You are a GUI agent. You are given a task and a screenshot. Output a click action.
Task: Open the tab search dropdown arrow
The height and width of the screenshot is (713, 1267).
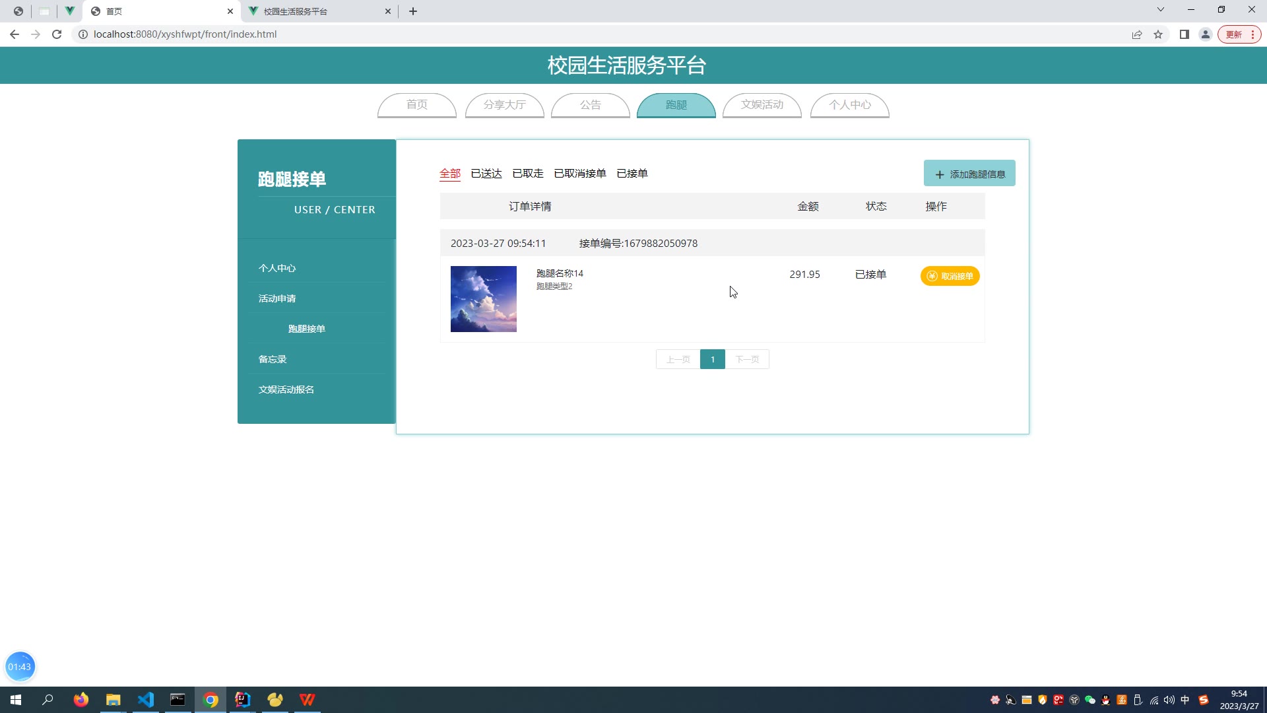tap(1161, 10)
